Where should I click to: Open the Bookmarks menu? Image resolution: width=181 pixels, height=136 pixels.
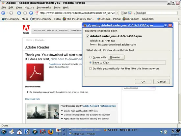point(44,8)
